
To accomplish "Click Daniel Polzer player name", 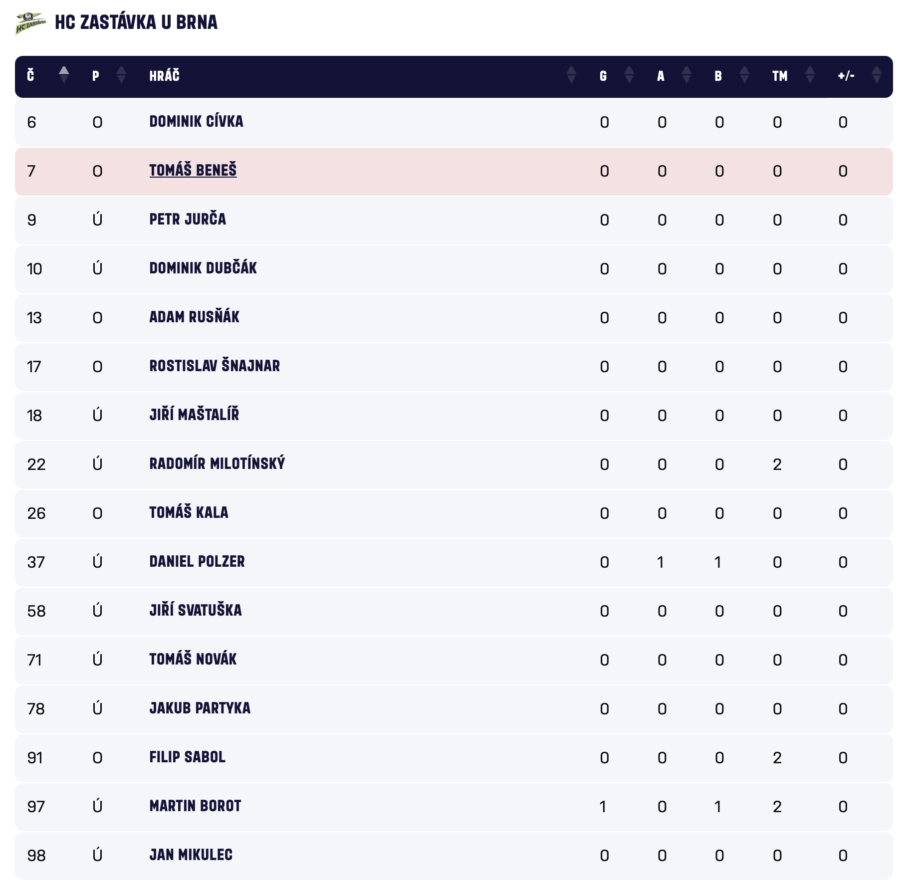I will [x=197, y=562].
